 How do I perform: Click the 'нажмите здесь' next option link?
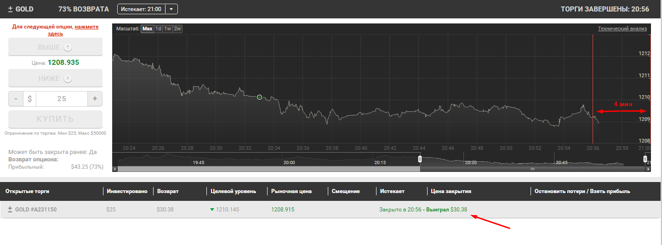(86, 27)
